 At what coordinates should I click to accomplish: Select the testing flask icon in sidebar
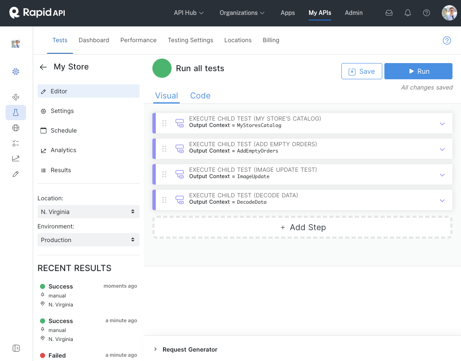[16, 113]
